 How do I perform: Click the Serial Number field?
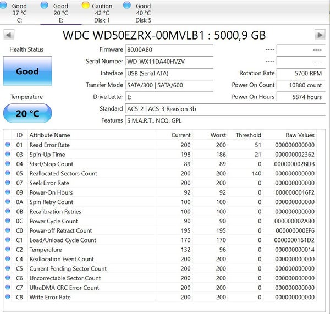[169, 62]
